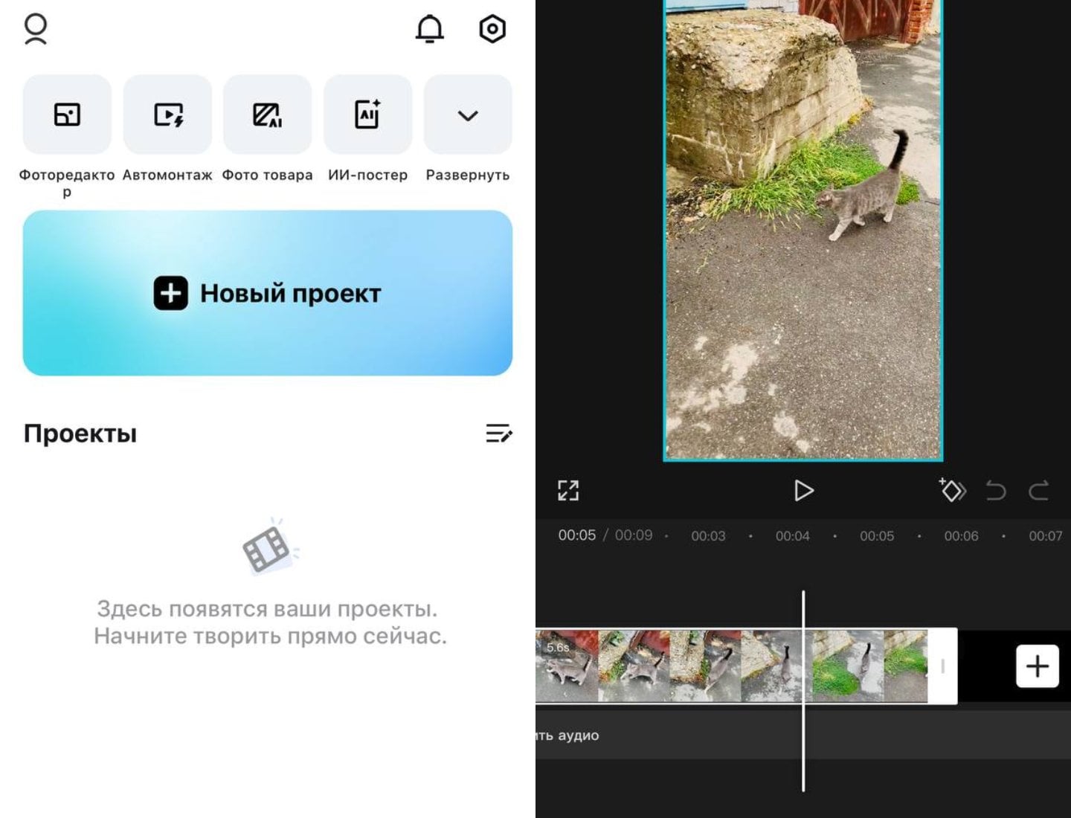Tap the clip's right trim handle
The width and height of the screenshot is (1071, 818).
pyautogui.click(x=942, y=666)
